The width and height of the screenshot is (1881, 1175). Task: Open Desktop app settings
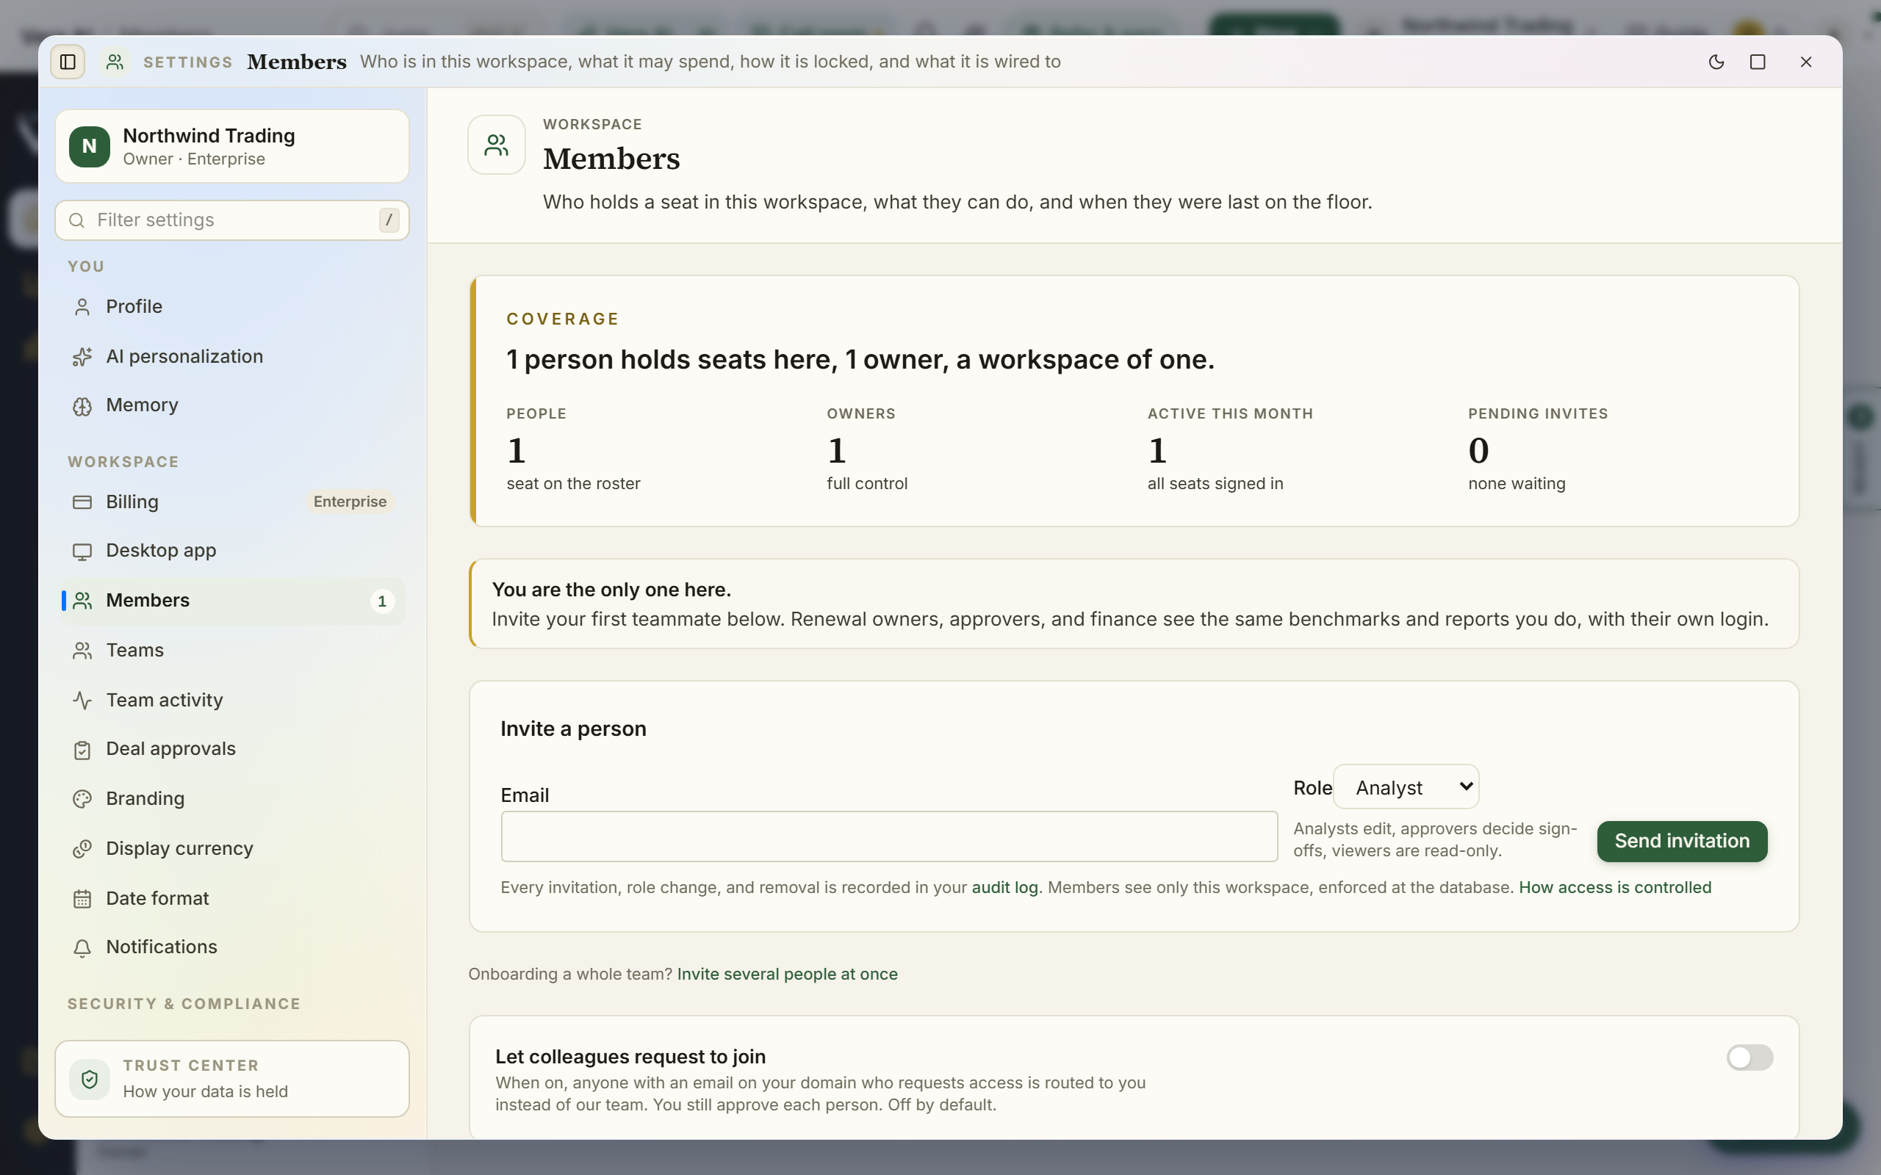(233, 551)
